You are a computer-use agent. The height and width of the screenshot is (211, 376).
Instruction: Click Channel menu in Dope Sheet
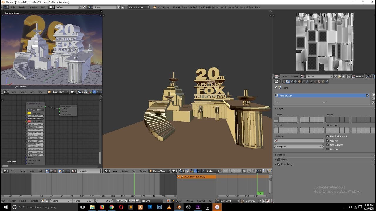[x=201, y=201]
